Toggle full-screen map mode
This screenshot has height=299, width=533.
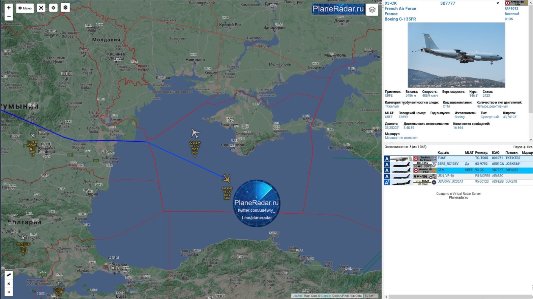(x=41, y=8)
